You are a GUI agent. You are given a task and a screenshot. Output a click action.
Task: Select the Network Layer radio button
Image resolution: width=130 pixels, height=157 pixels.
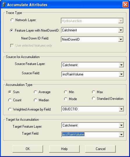point(12,20)
